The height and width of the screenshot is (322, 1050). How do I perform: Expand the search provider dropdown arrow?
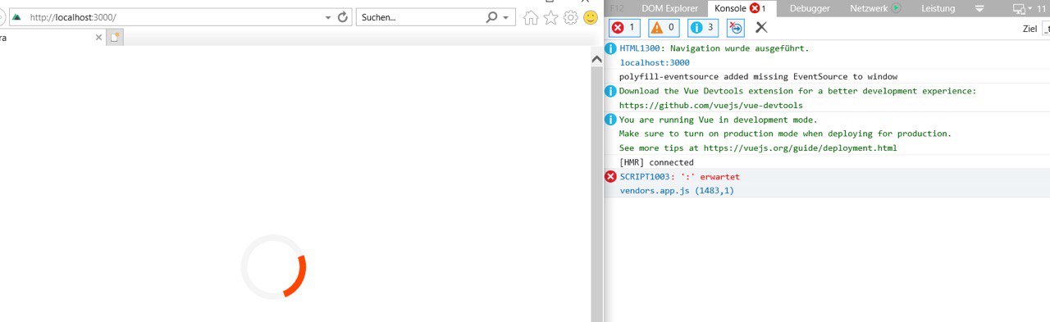coord(505,17)
